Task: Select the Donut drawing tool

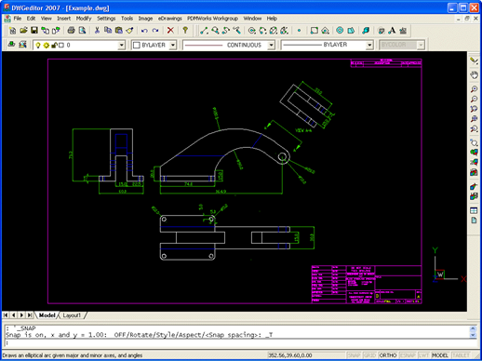Action: click(340, 31)
